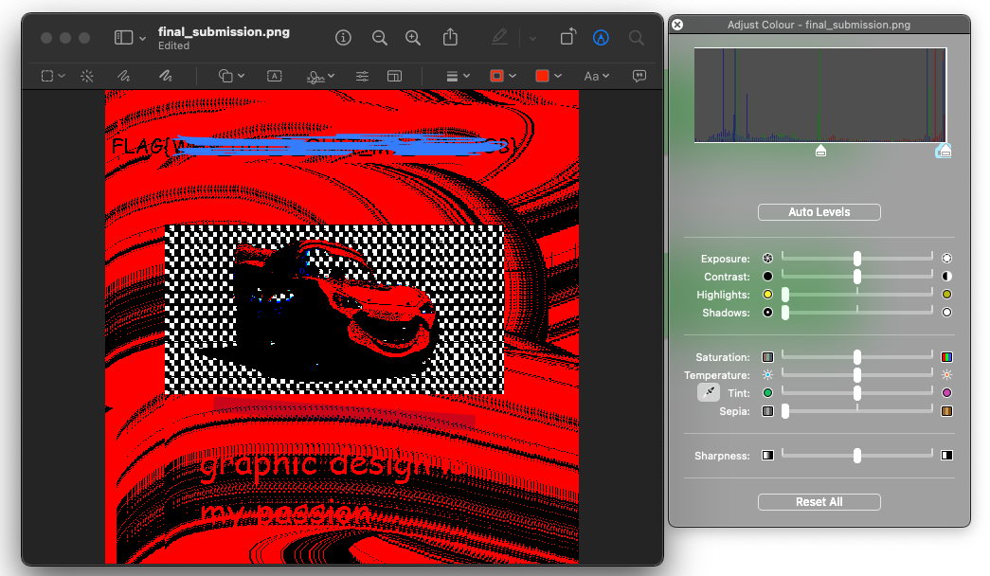Open the Share menu
Image resolution: width=990 pixels, height=576 pixels.
click(450, 37)
